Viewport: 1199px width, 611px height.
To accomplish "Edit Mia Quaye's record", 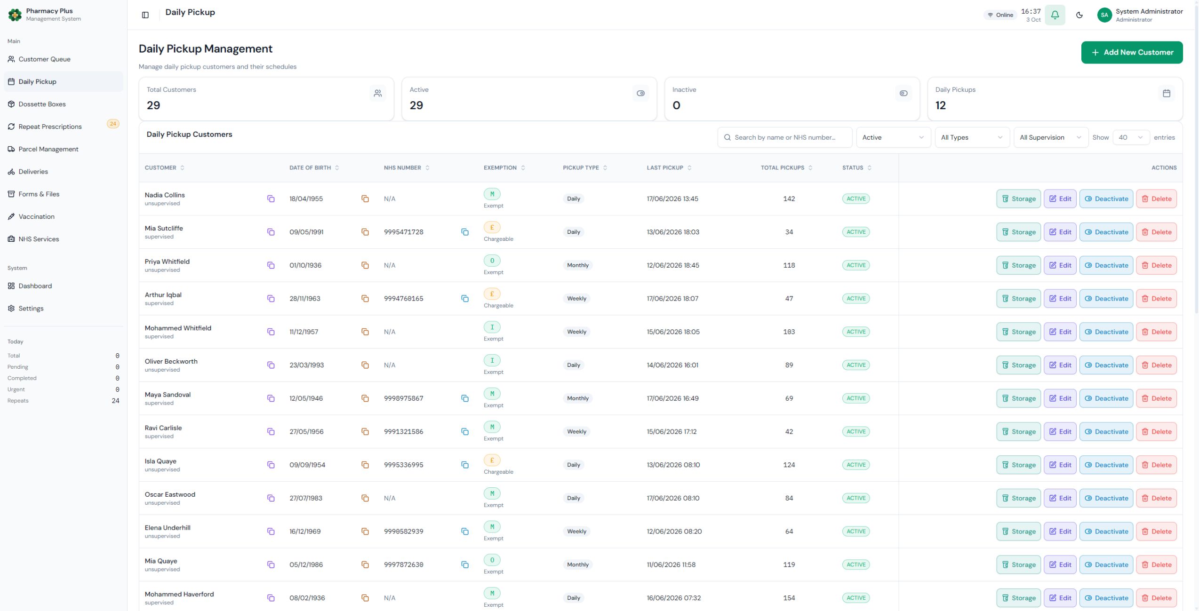I will pos(1060,565).
